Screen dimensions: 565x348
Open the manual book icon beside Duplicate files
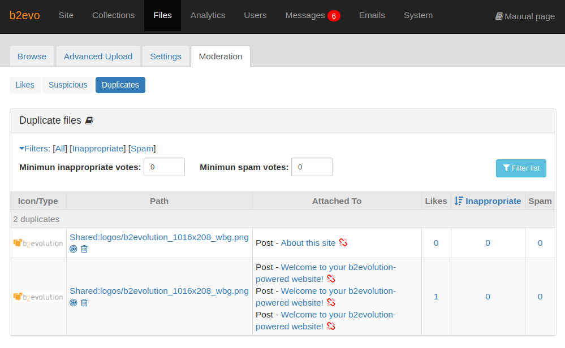[89, 120]
